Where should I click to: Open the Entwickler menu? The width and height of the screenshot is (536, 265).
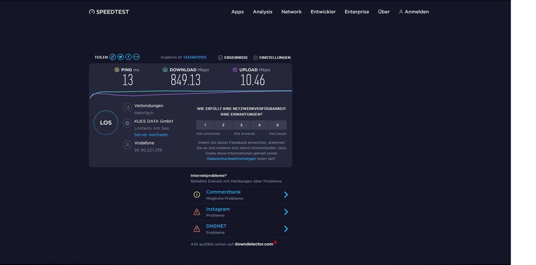323,12
